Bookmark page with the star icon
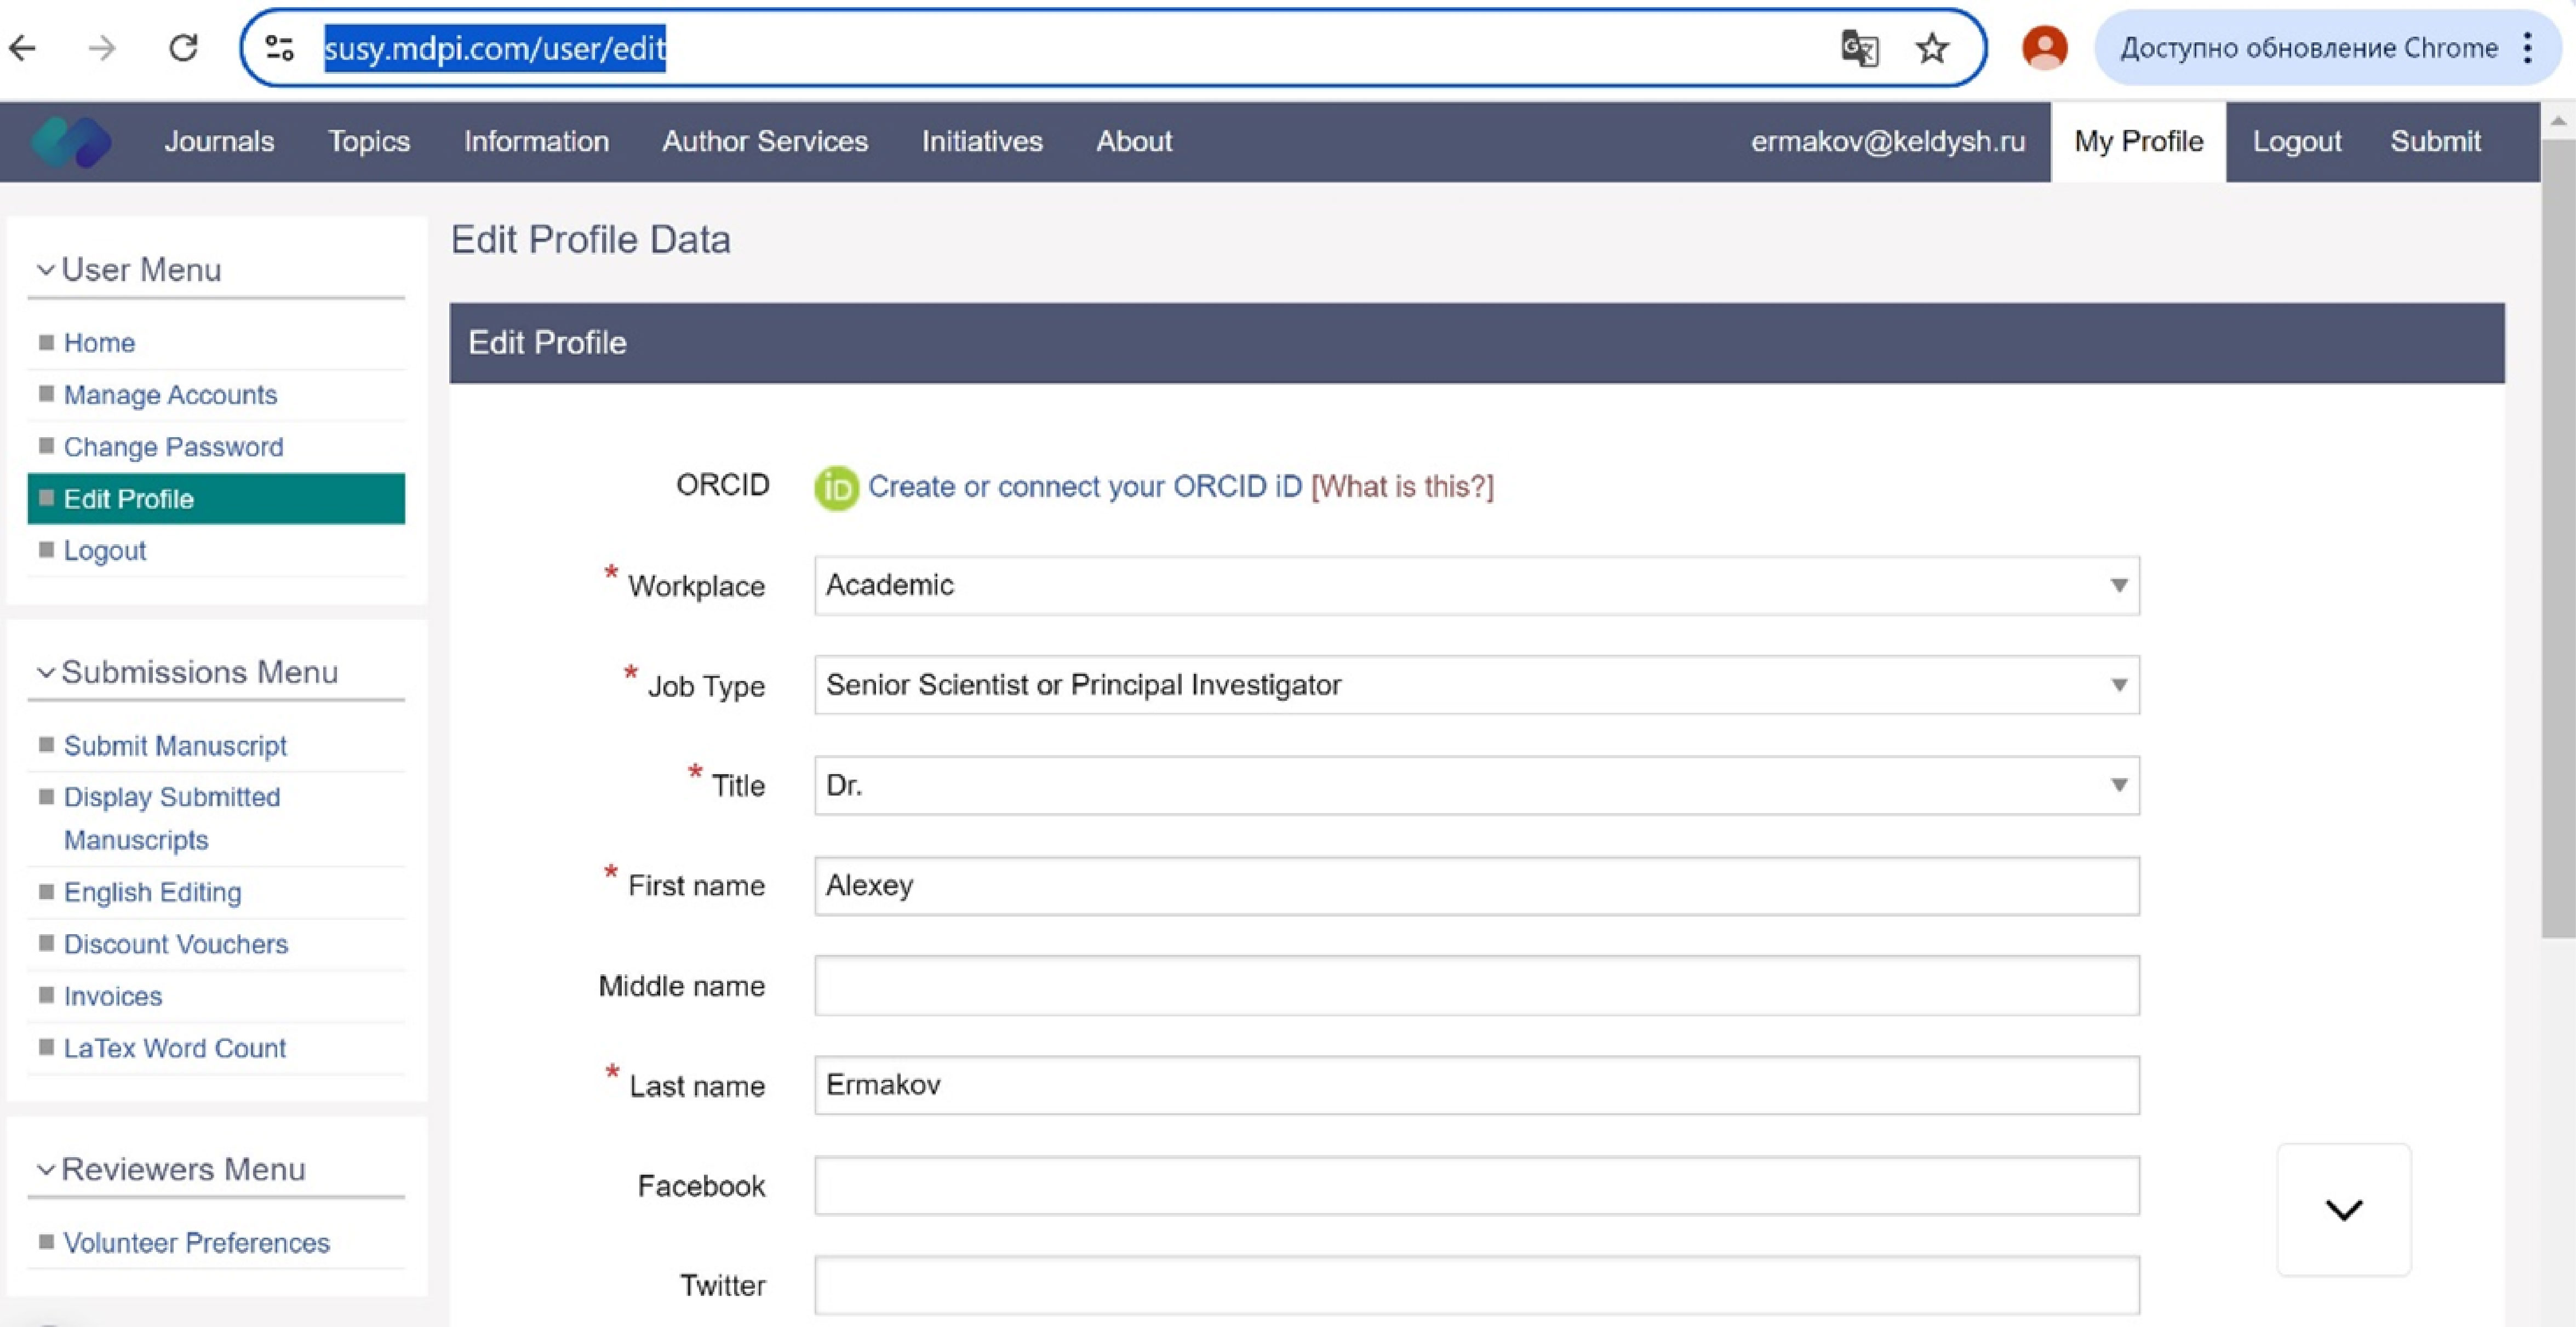Image resolution: width=2576 pixels, height=1327 pixels. coord(1932,48)
